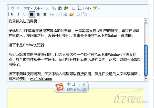Image resolution: width=154 pixels, height=108 pixels.
Task: Click the remove link icon
Action: point(58,15)
